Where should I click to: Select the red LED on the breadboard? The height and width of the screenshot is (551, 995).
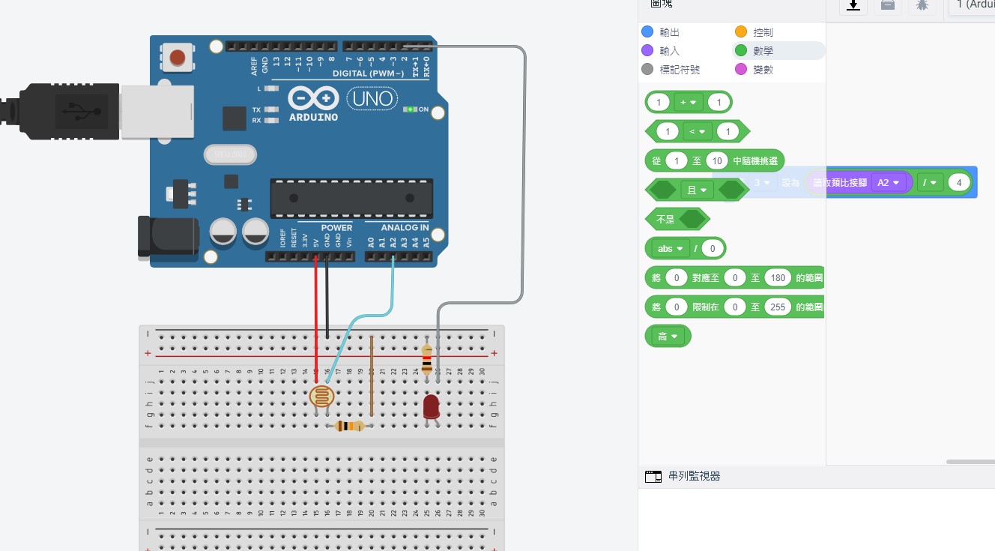click(431, 407)
